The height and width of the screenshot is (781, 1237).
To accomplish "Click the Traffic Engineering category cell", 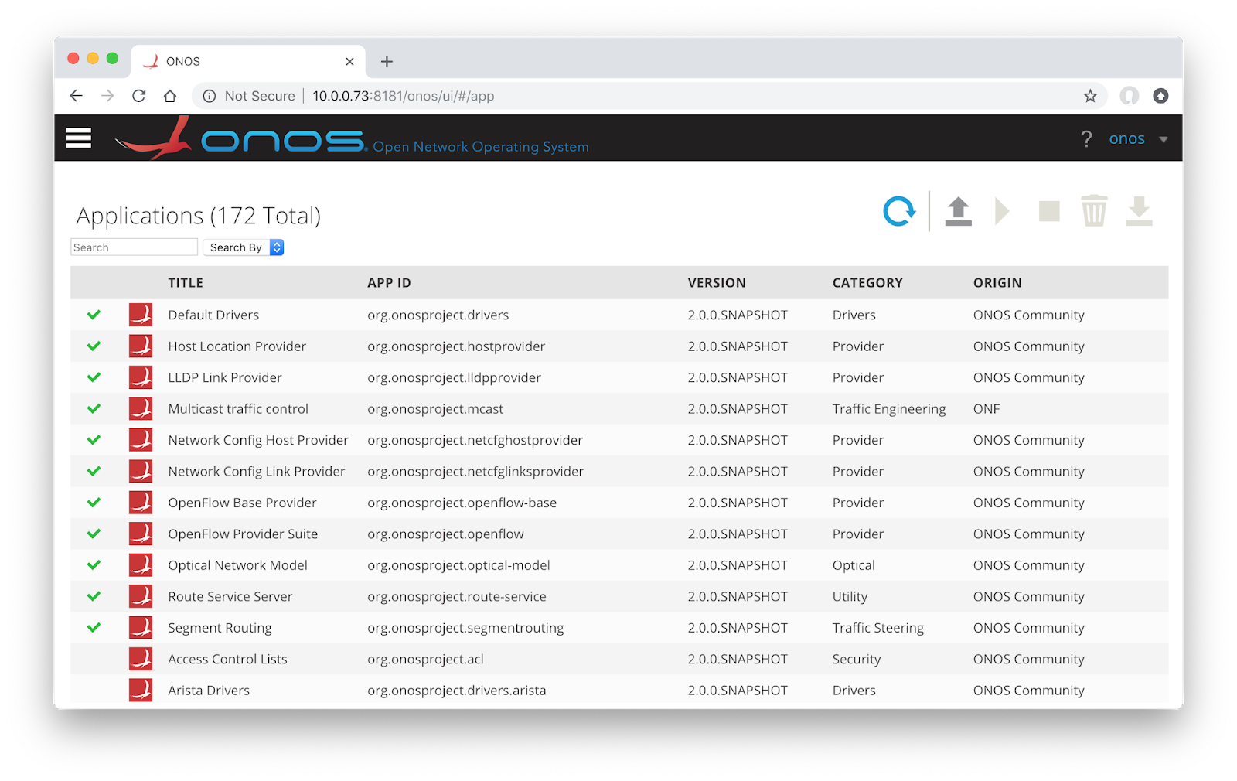I will click(x=889, y=409).
